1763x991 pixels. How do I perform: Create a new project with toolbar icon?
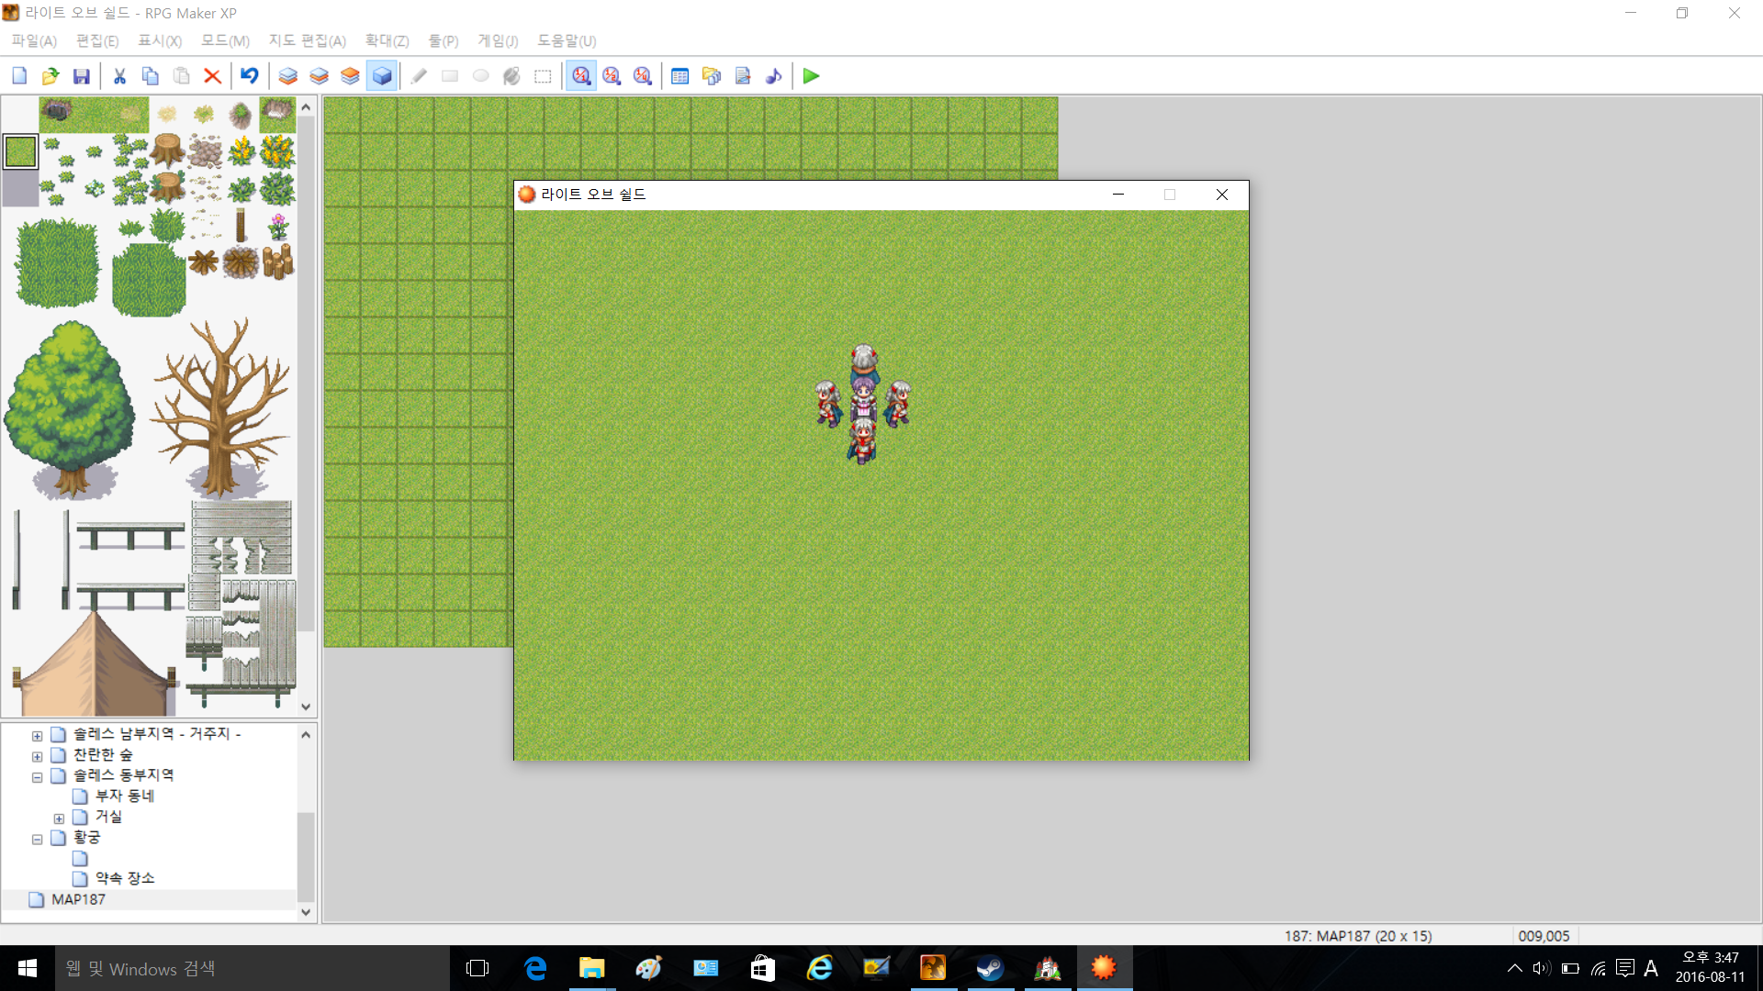click(19, 76)
